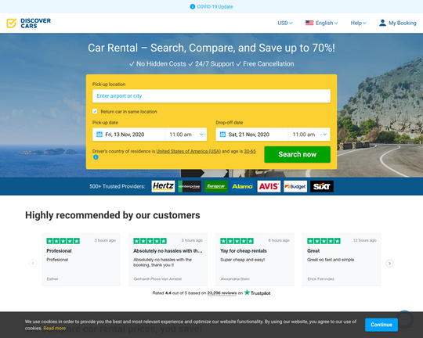Change country United States of America link
Viewport: 423px width, 338px height.
[x=189, y=151]
